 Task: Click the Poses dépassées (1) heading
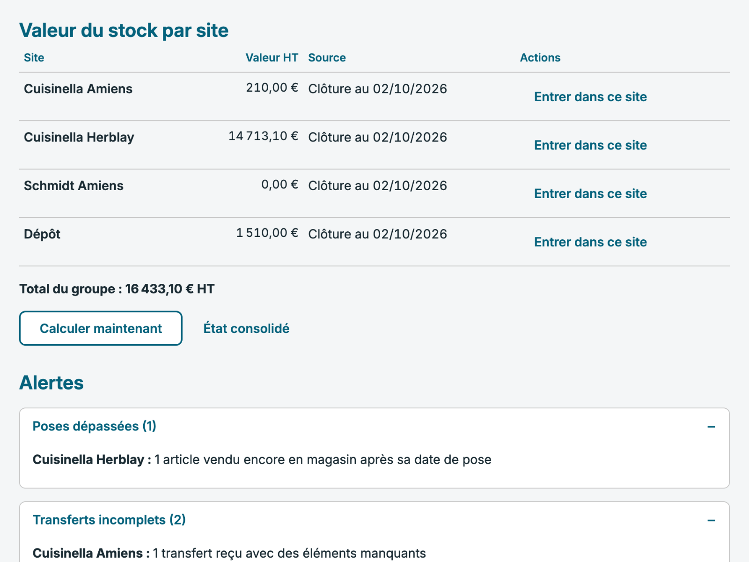[x=95, y=426]
